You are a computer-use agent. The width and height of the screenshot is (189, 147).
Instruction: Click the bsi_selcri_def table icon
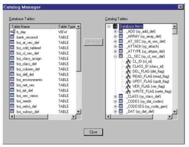pos(12,106)
